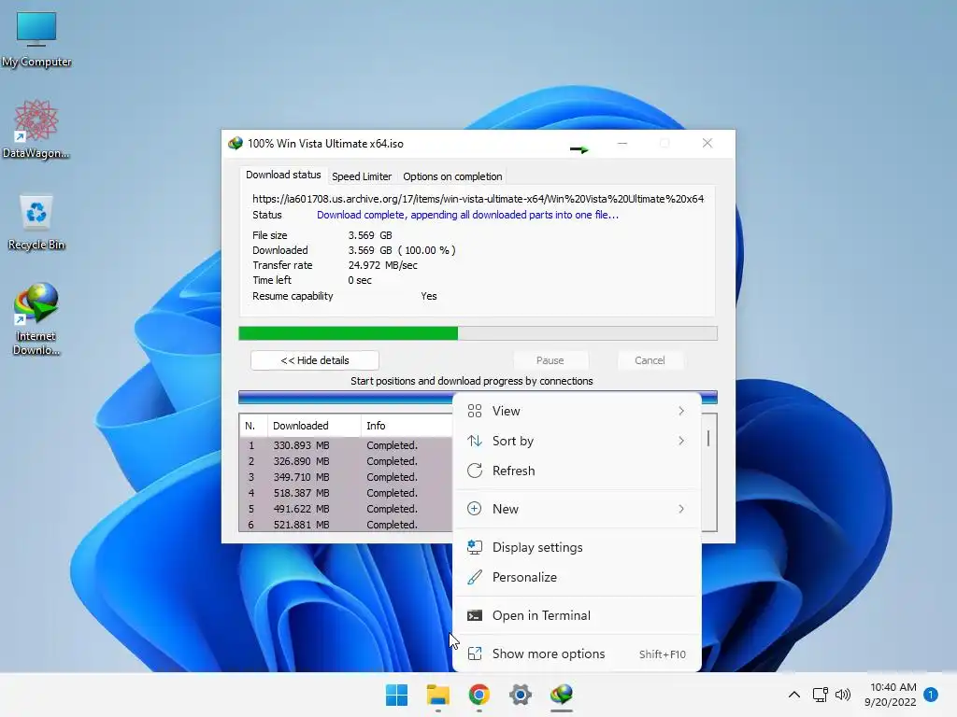
Task: Choose View in the context menu
Action: [x=577, y=411]
